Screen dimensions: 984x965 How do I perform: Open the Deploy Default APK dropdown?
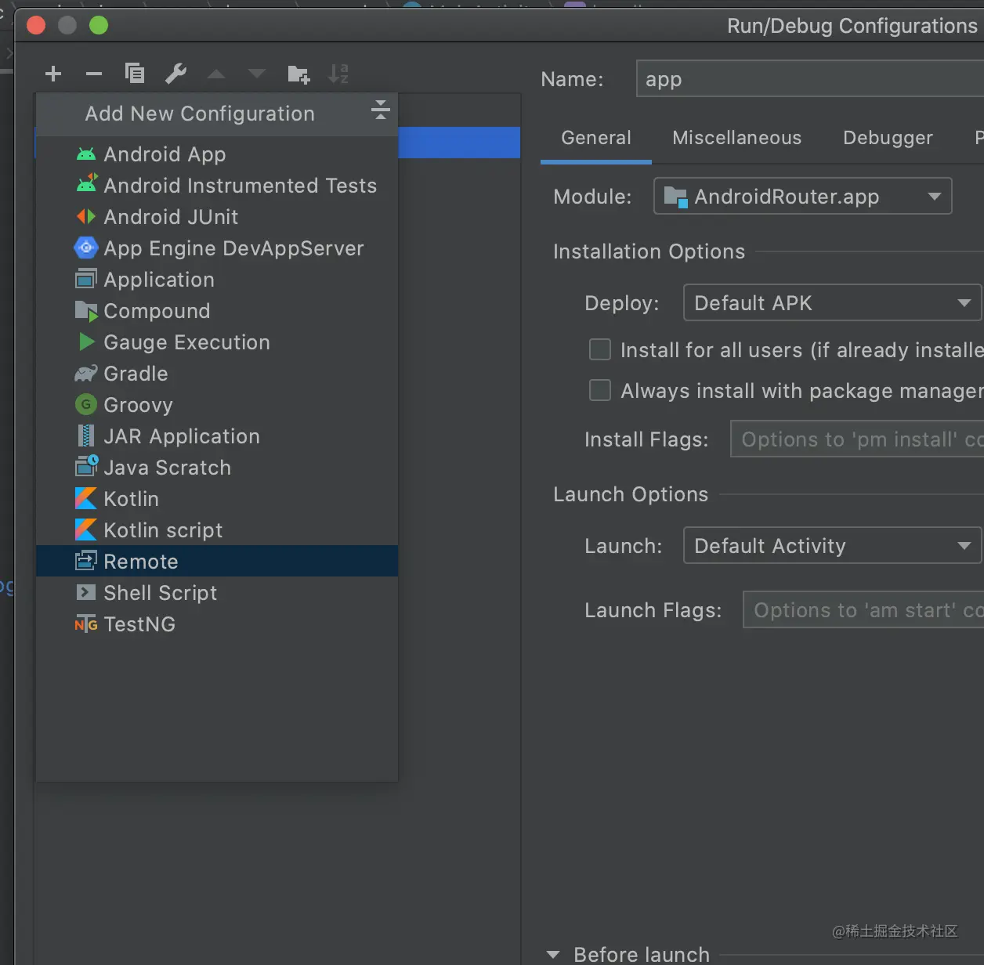[833, 302]
